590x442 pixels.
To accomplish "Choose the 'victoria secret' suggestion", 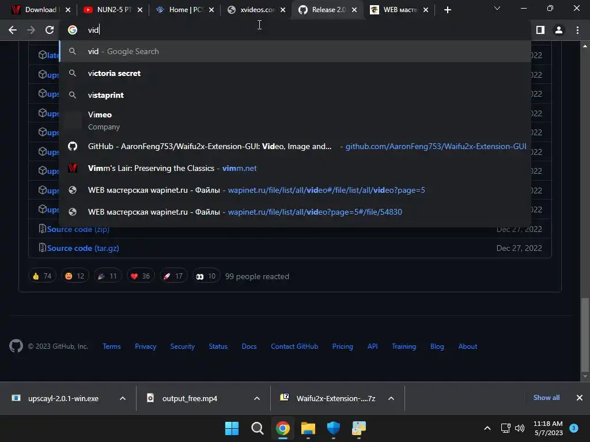I will [x=296, y=73].
